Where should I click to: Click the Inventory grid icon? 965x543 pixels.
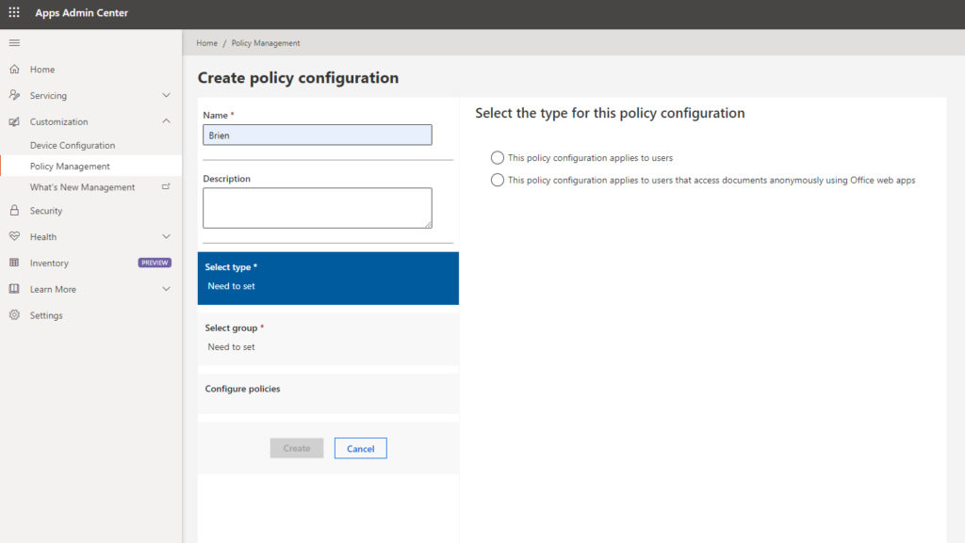click(x=14, y=263)
